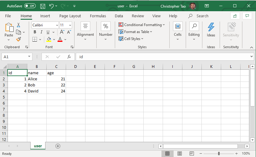
Task: Click the Save icon in title bar
Action: pos(43,6)
